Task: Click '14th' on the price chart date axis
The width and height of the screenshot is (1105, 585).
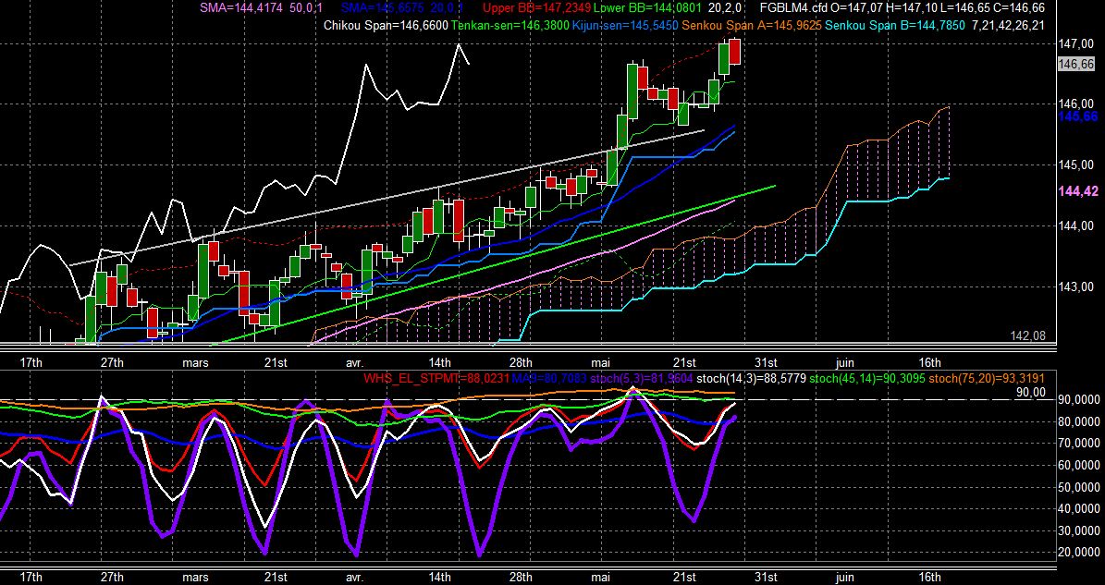Action: coord(440,362)
